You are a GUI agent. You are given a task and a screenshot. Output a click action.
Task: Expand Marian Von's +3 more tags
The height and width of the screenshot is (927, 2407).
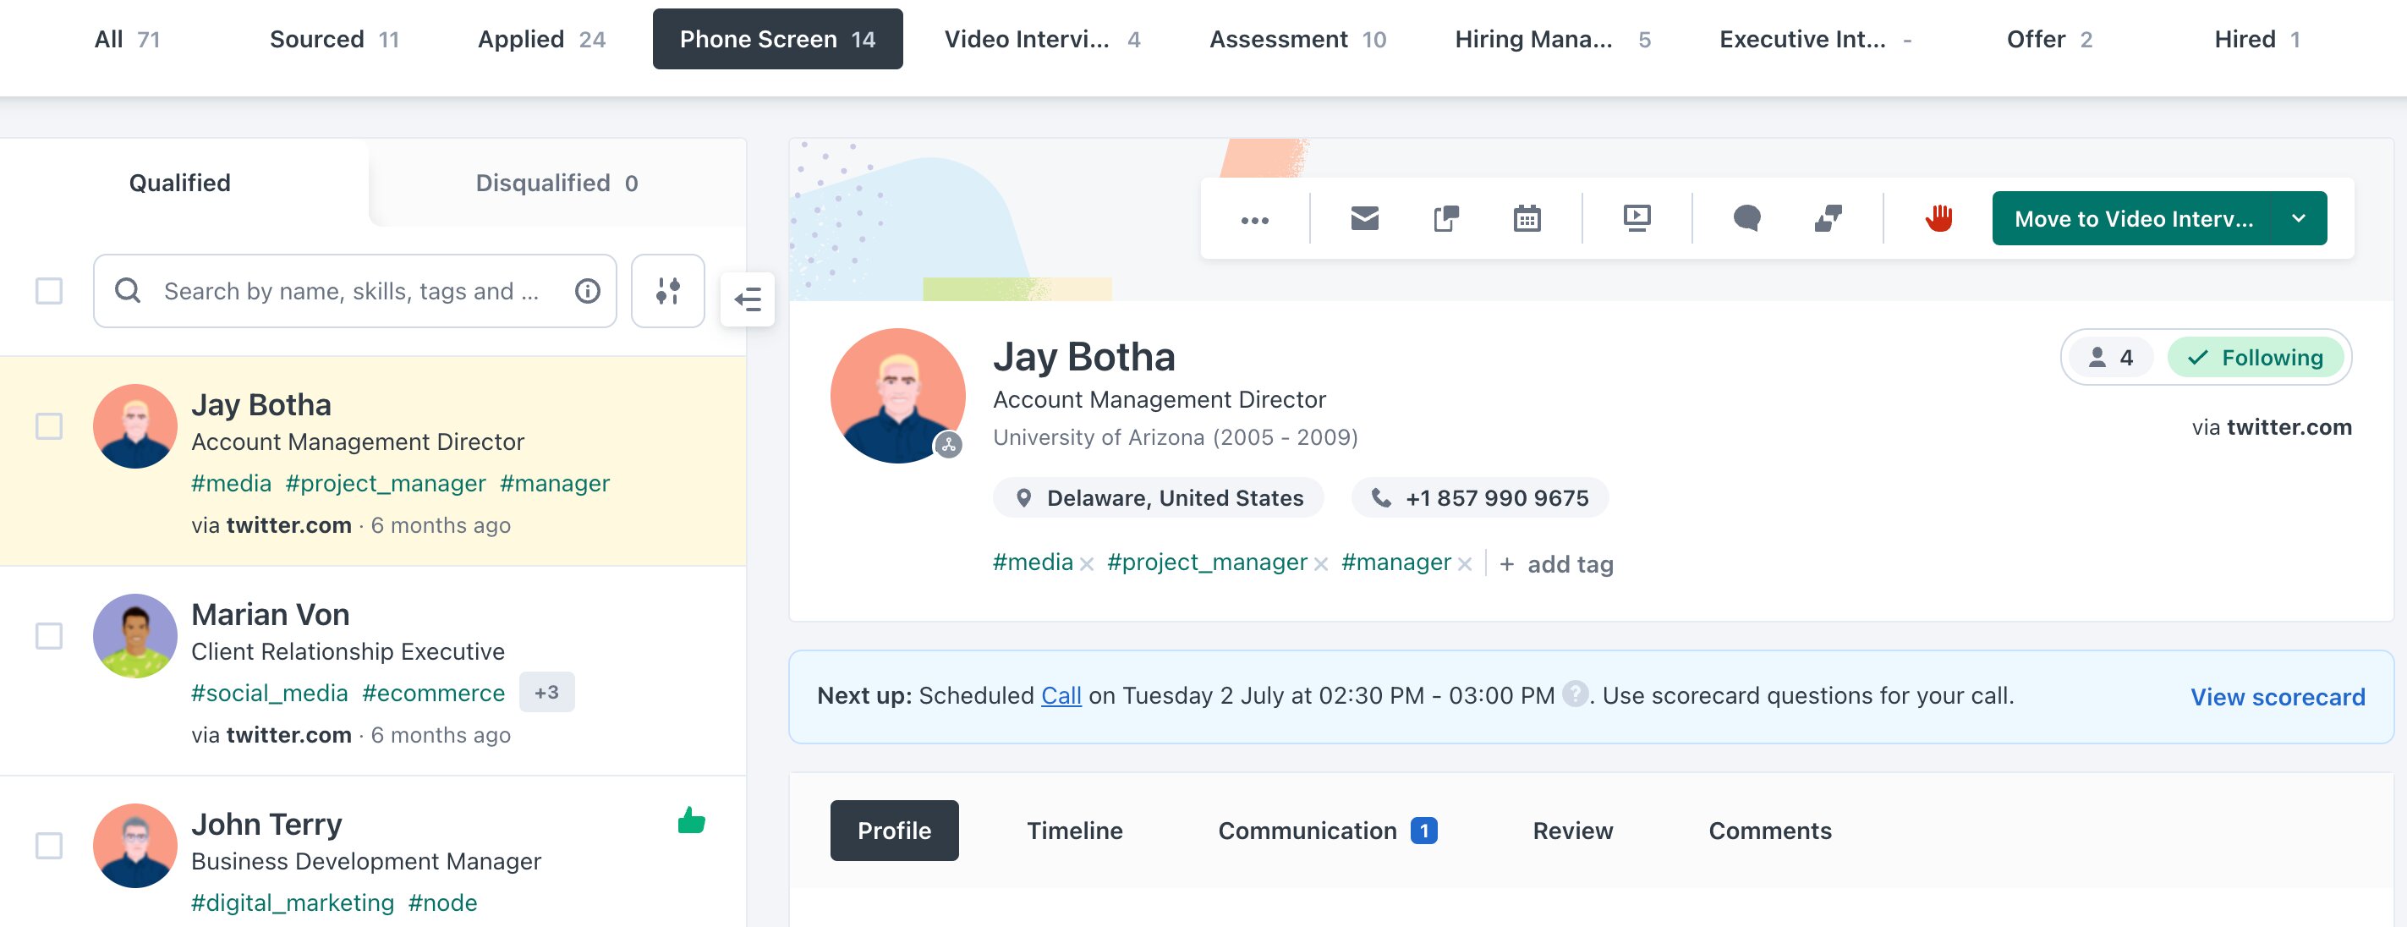546,693
